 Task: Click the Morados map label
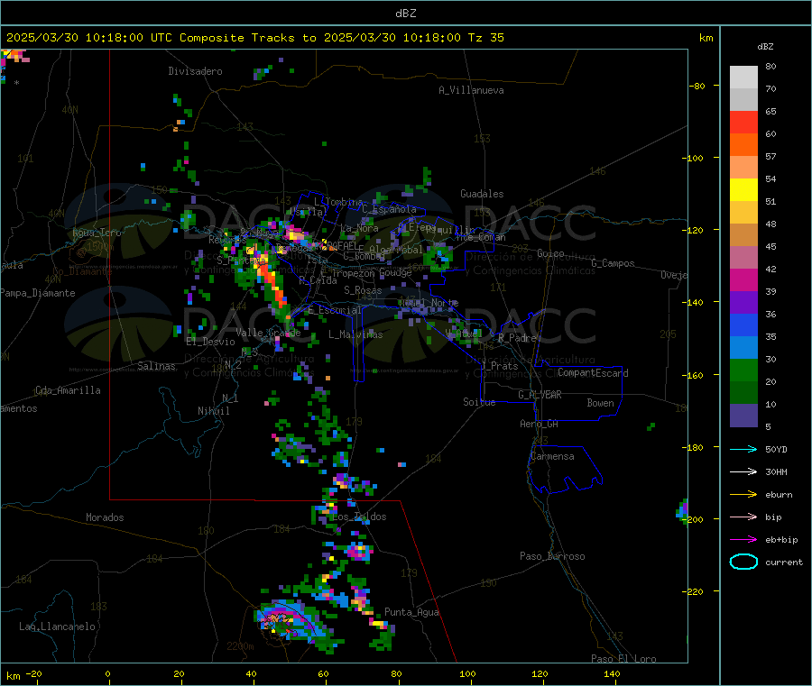106,517
